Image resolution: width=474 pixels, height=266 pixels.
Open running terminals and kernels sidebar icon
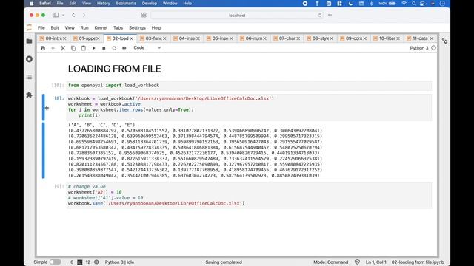[x=30, y=59]
